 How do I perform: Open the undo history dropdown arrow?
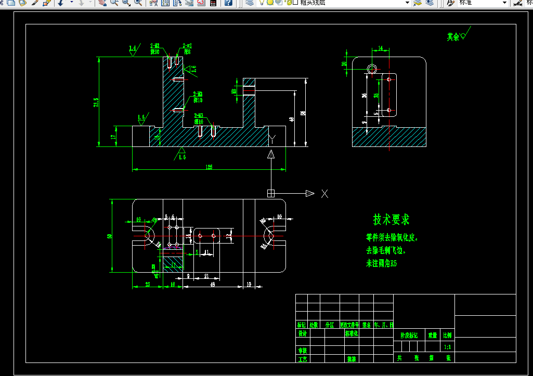[x=72, y=3]
